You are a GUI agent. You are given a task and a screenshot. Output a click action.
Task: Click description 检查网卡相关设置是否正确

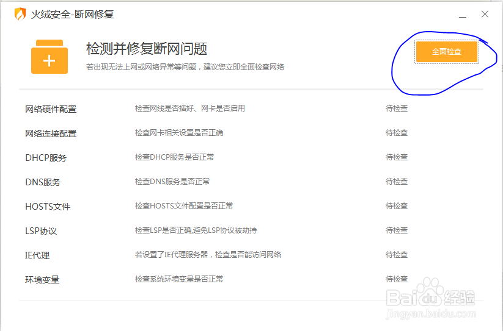click(179, 133)
